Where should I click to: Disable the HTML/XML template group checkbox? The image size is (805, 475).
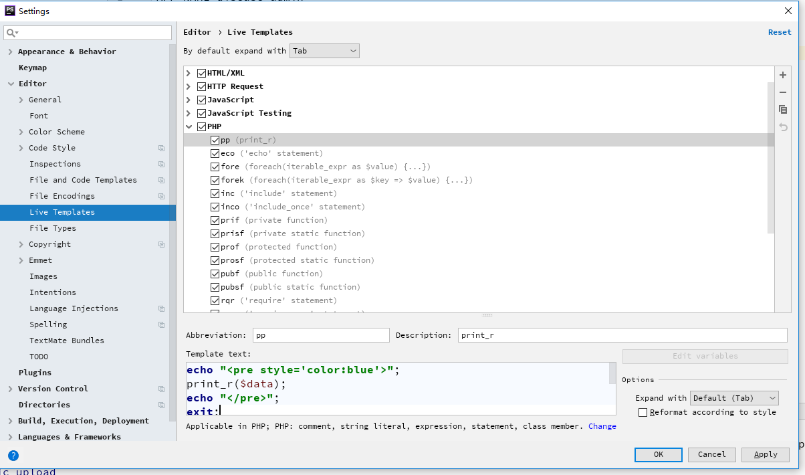202,73
